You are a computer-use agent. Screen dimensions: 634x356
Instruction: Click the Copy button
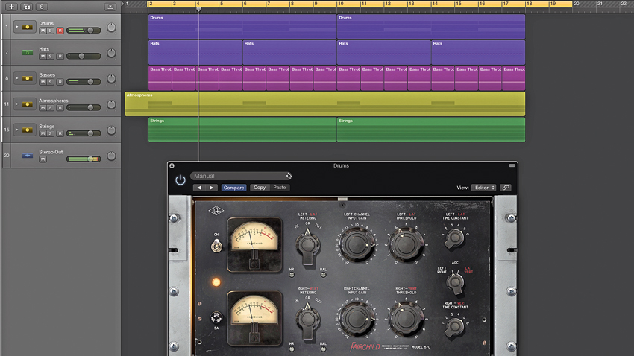260,188
